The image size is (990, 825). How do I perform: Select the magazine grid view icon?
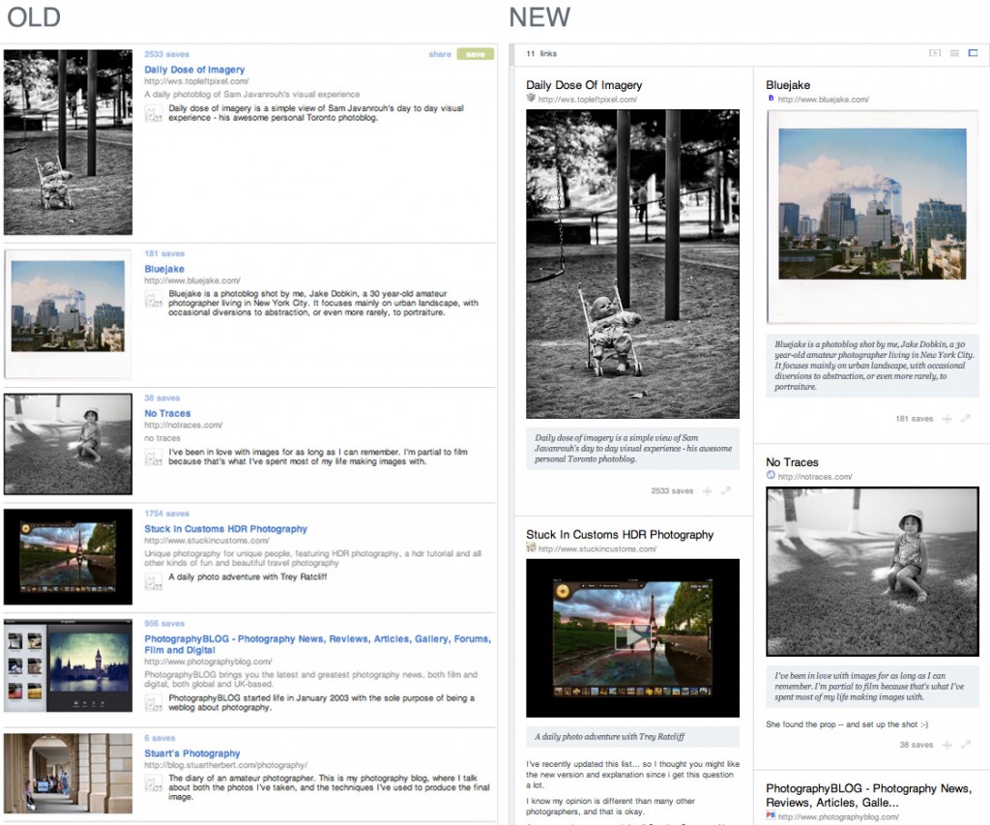point(974,53)
